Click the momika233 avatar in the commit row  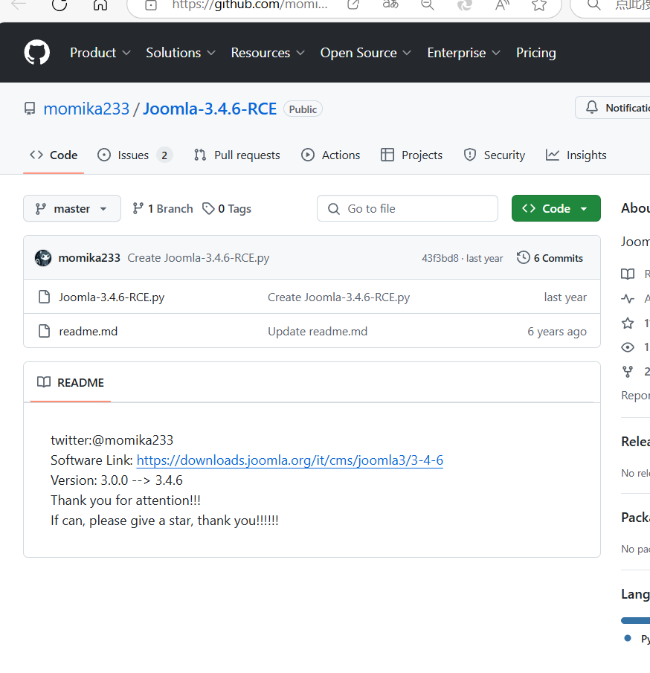(43, 258)
